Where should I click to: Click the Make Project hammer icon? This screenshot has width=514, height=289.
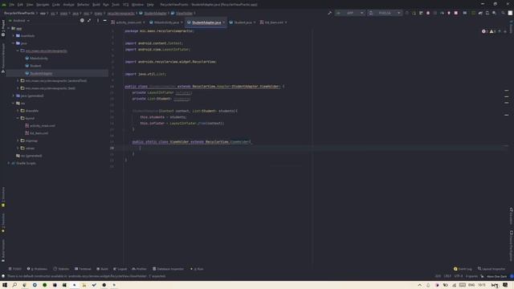[329, 13]
